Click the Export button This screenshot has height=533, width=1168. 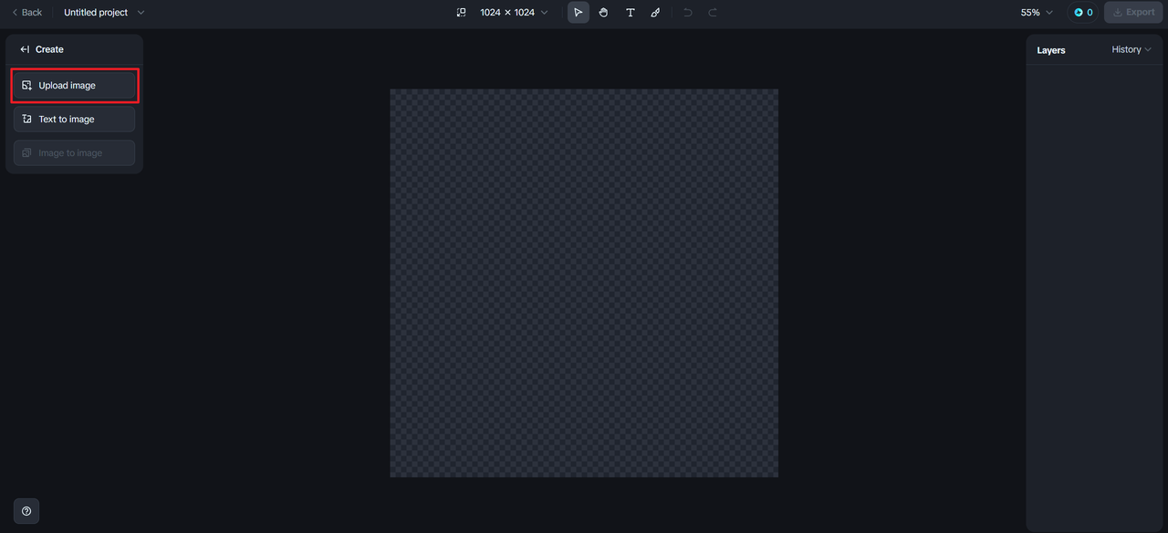click(1133, 13)
